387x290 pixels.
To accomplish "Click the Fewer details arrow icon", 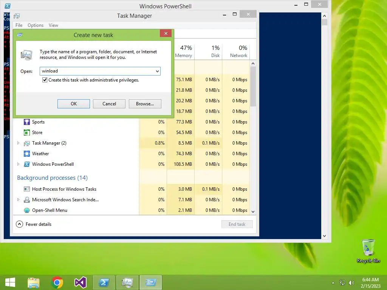I will click(20, 224).
